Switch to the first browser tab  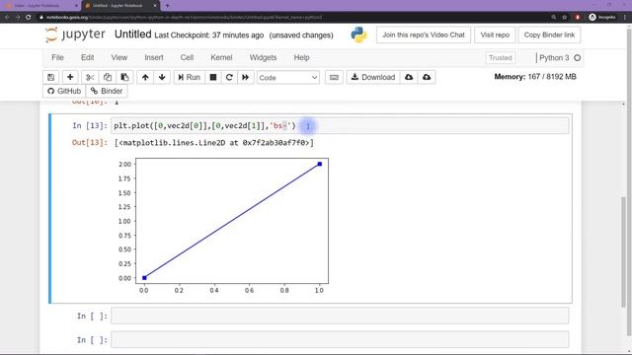point(40,6)
